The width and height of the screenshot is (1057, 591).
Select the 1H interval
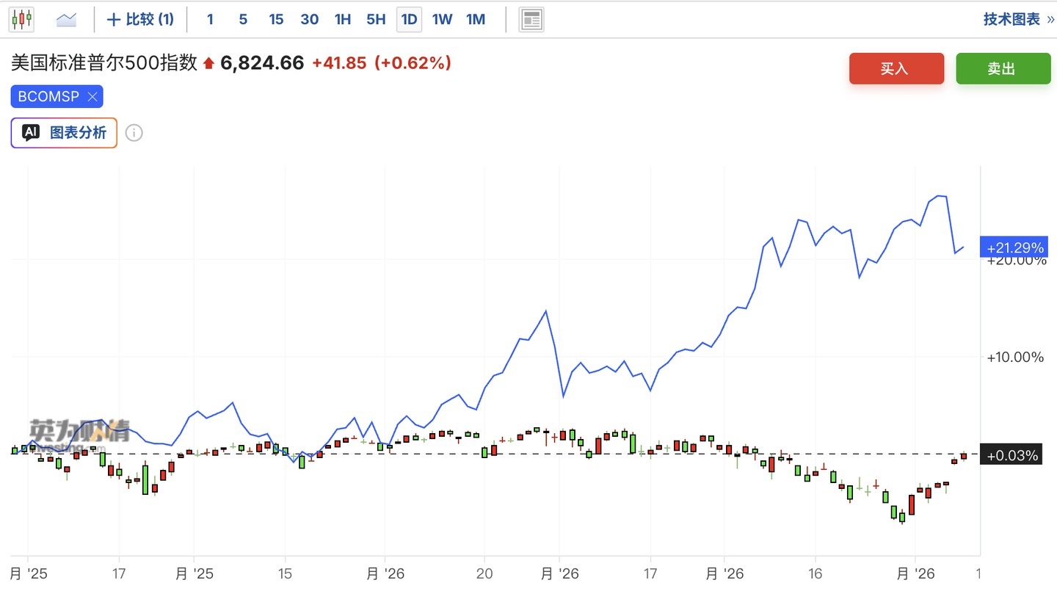[343, 19]
